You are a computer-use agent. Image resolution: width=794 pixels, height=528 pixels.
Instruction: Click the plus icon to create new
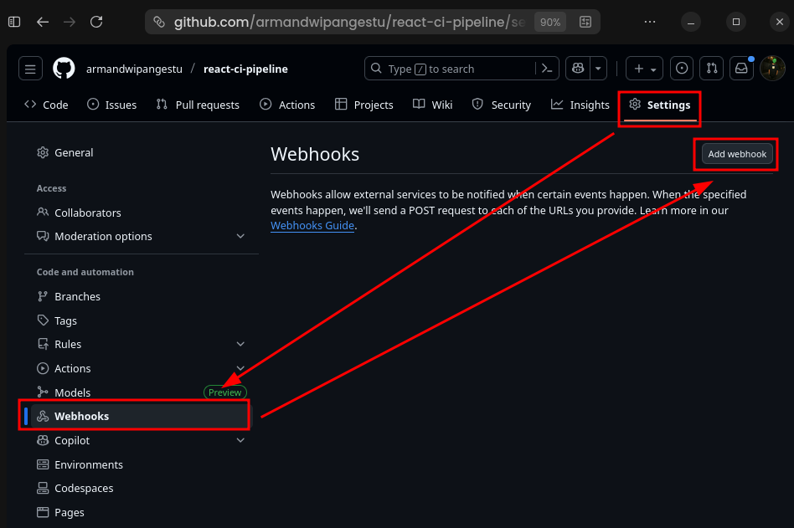639,68
